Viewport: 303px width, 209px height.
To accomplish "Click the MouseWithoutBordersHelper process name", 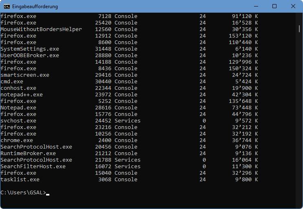I will pyautogui.click(x=41, y=29).
